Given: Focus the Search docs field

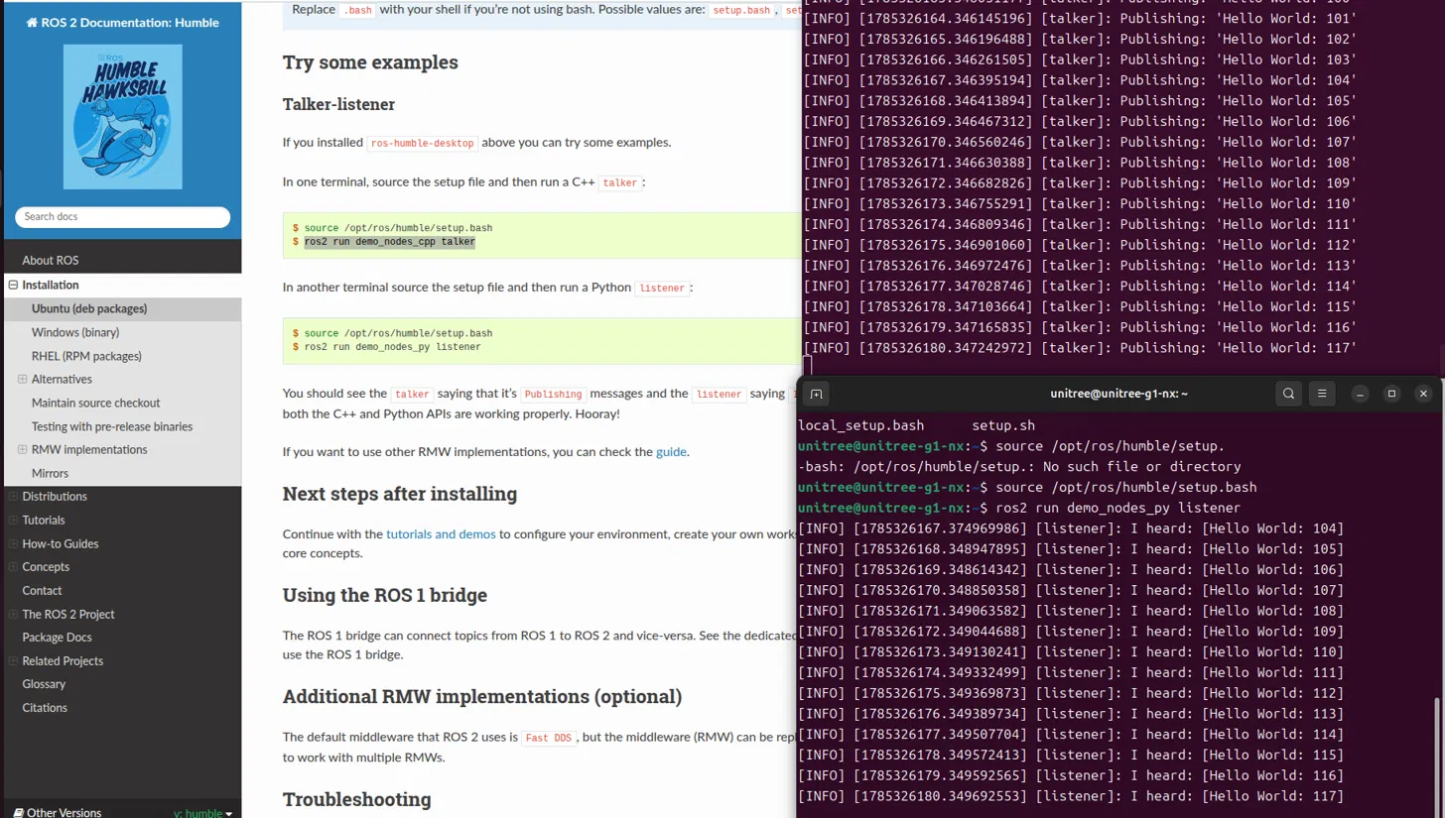Looking at the screenshot, I should pyautogui.click(x=122, y=217).
